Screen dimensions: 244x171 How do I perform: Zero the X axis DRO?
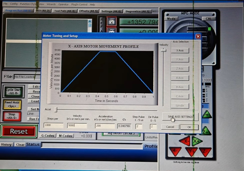112,21
